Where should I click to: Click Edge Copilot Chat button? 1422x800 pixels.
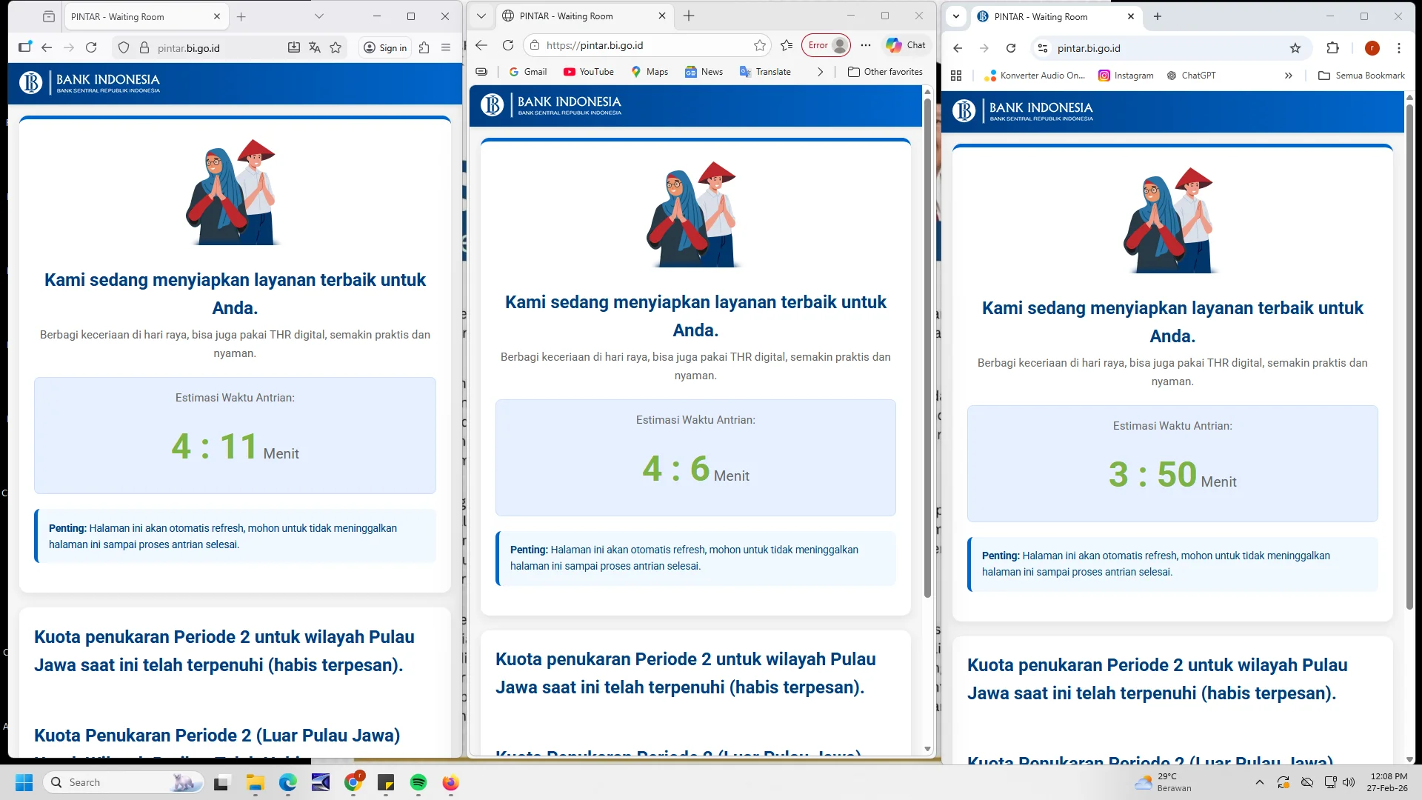(906, 45)
